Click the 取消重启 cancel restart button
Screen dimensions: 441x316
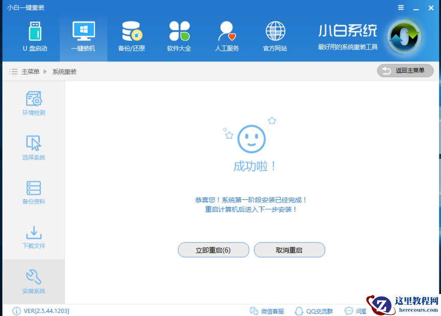pos(289,250)
